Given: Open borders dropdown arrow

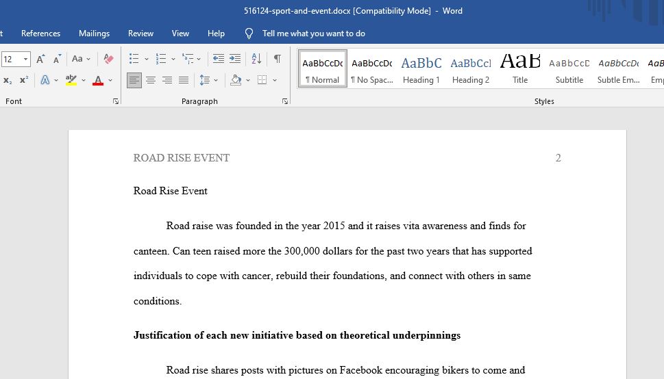Looking at the screenshot, I should coord(274,80).
